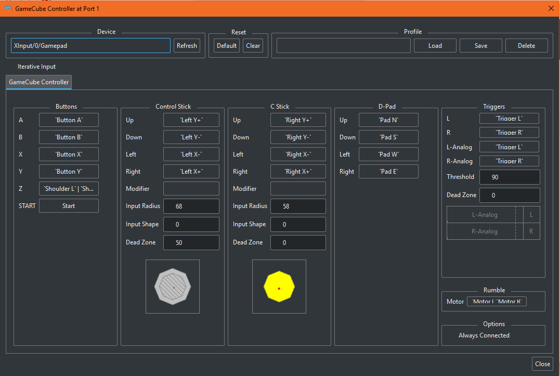Viewport: 560px width, 376px height.
Task: Remap D-Pad Up binding Pad N
Action: point(388,120)
